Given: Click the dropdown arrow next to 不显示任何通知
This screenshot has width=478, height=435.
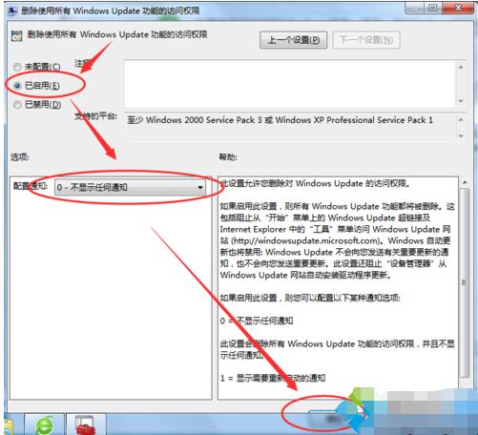Looking at the screenshot, I should click(x=200, y=187).
